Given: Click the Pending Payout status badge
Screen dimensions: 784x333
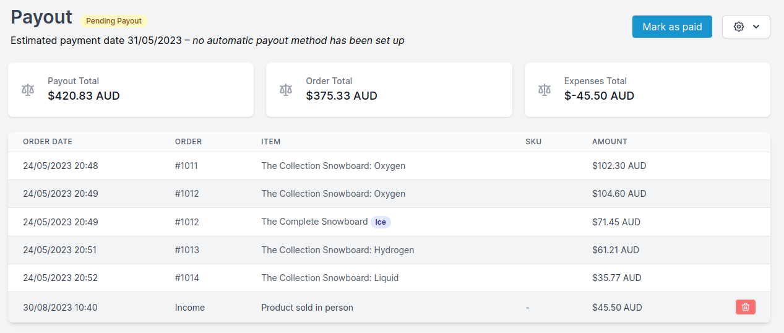Looking at the screenshot, I should pyautogui.click(x=114, y=20).
